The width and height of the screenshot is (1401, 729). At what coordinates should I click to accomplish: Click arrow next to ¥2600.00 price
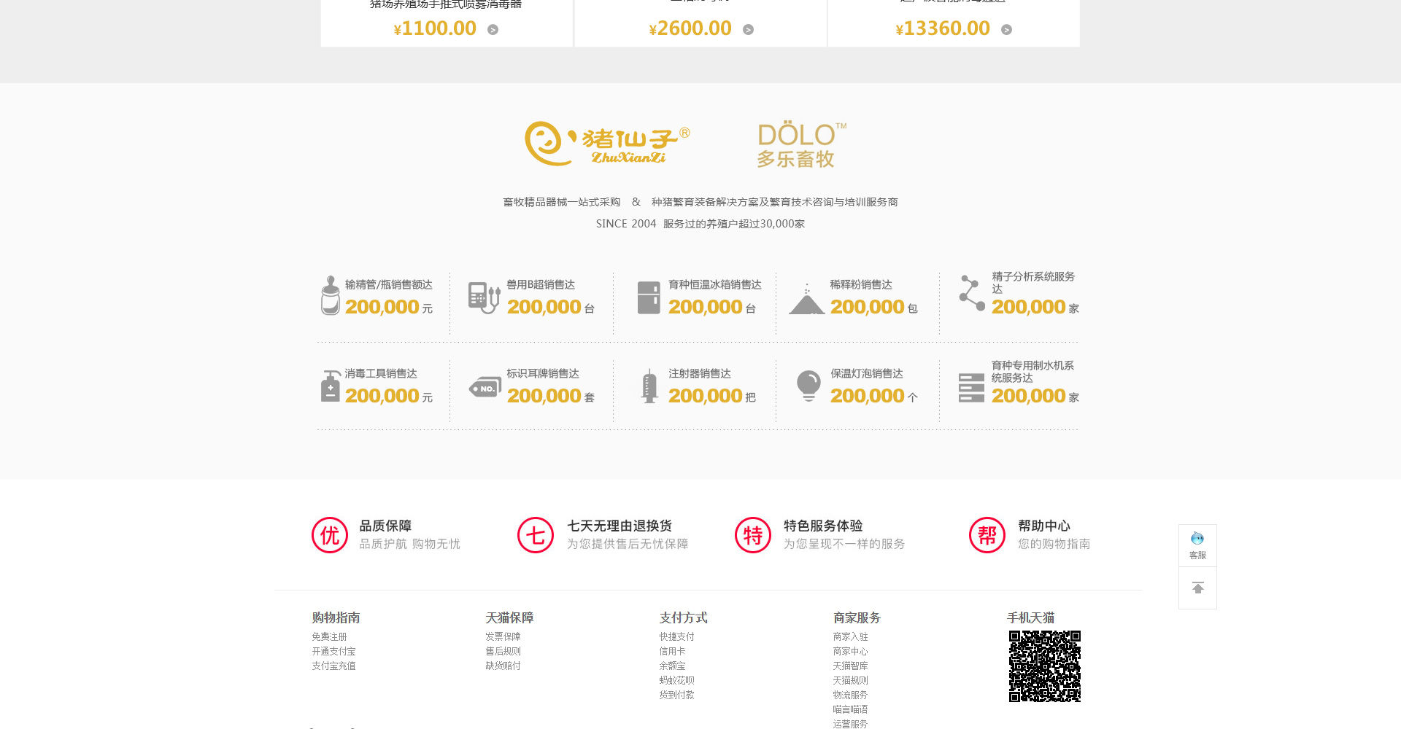pyautogui.click(x=748, y=30)
